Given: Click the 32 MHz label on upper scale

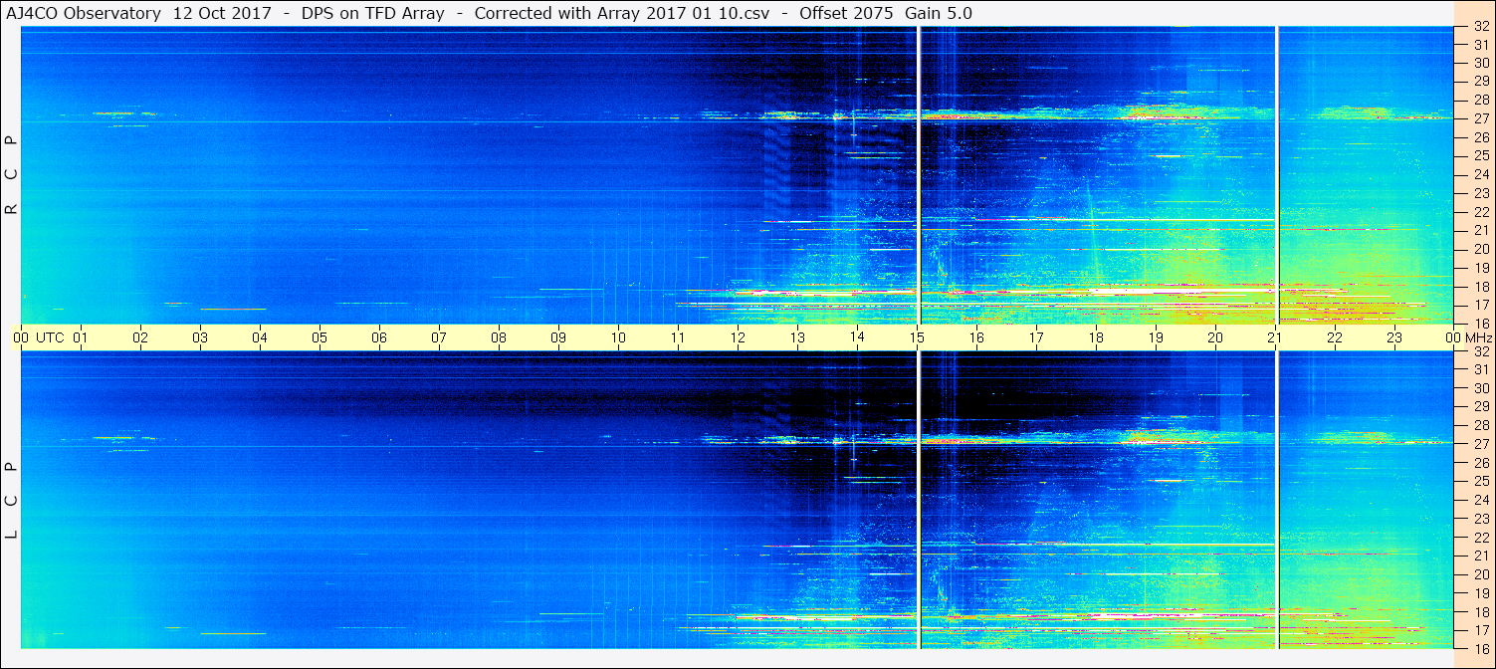Looking at the screenshot, I should tap(1480, 27).
